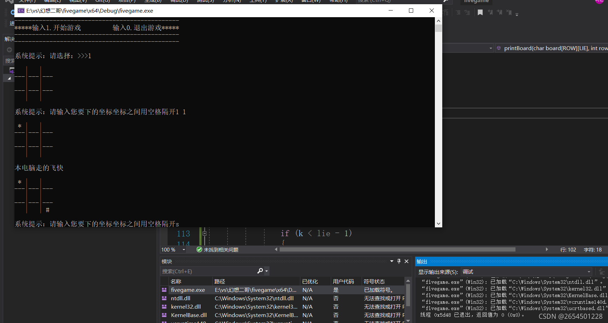This screenshot has height=323, width=608.
Task: Go to previous bookmark using toolbar icon
Action: pyautogui.click(x=490, y=13)
